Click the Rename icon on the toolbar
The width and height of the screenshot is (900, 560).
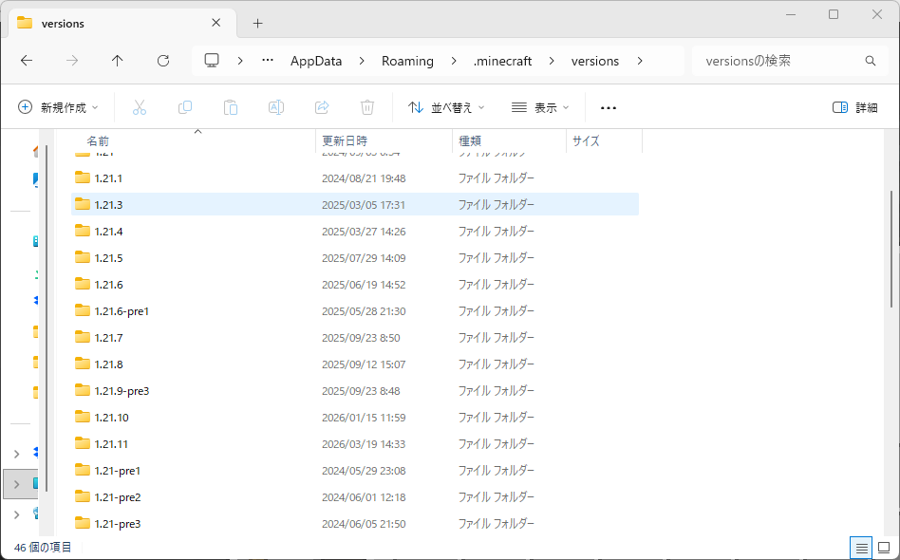[276, 106]
